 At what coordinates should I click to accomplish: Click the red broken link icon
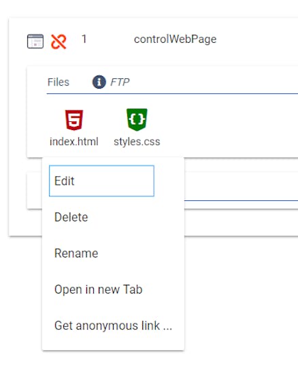coord(59,42)
